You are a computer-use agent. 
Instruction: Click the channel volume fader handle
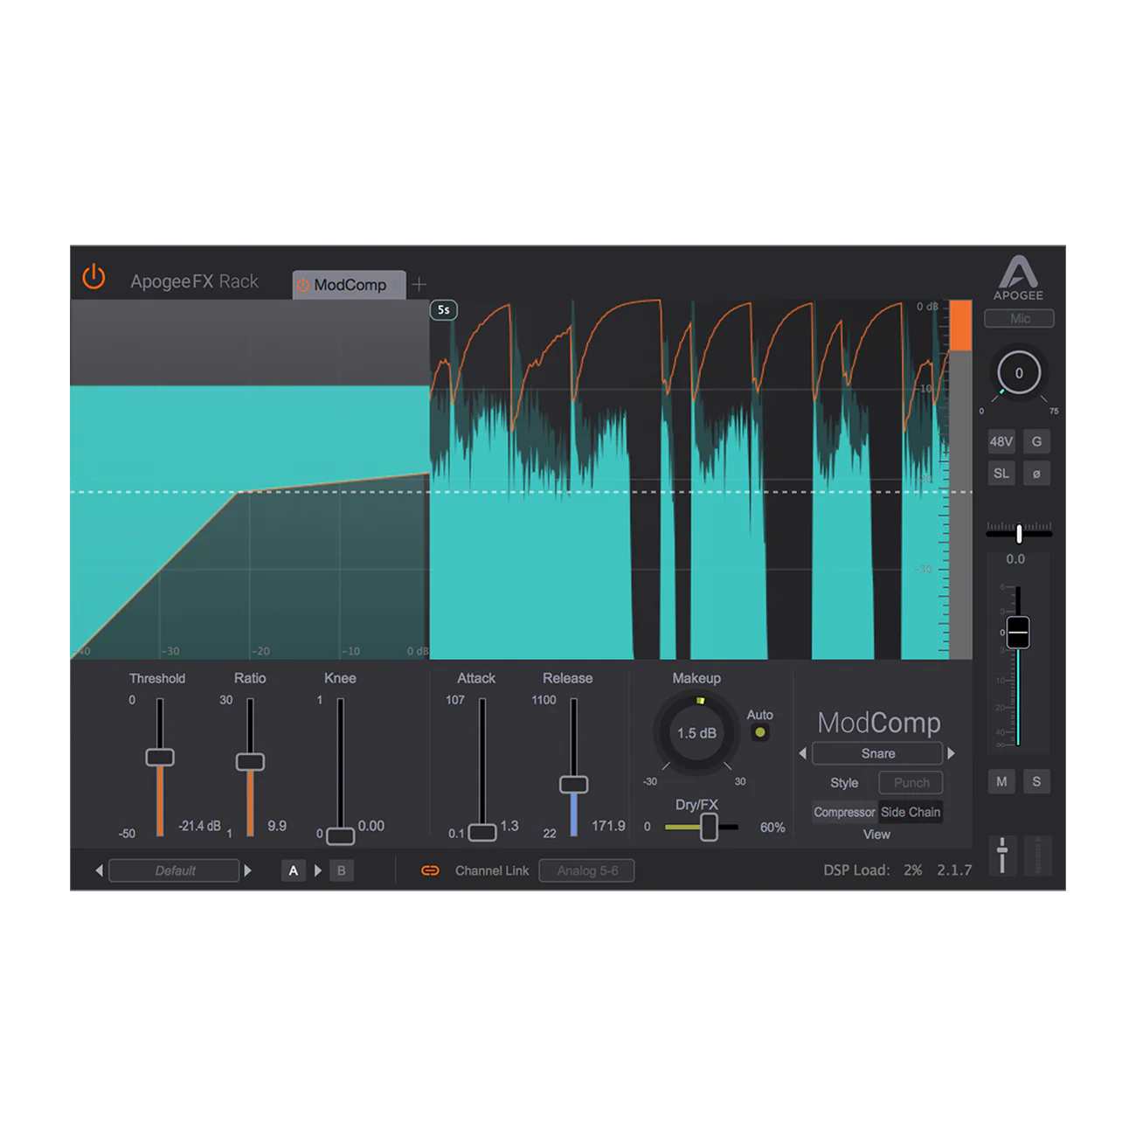(x=1018, y=632)
